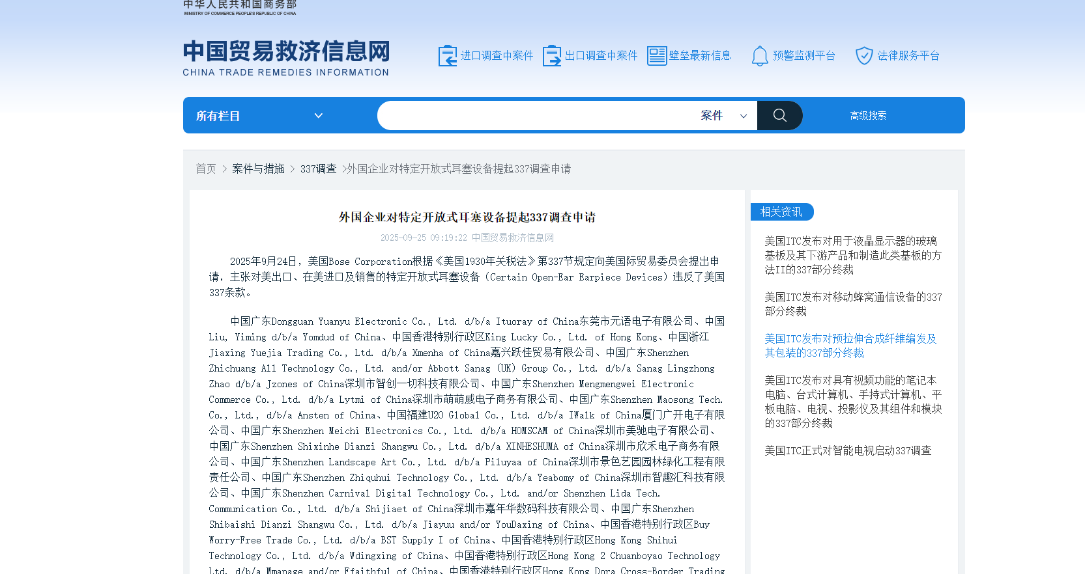Open article on pre-stretched synthetic braiding hair
The width and height of the screenshot is (1085, 574).
[850, 346]
